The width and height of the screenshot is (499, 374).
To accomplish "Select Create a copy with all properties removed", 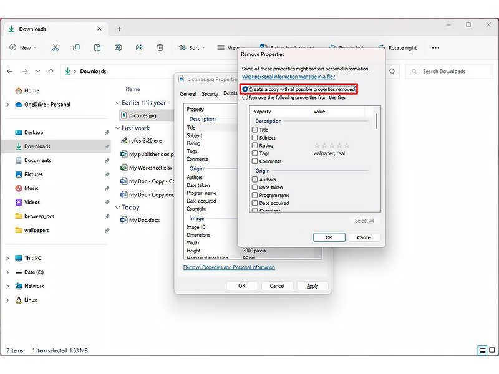I will coord(245,89).
